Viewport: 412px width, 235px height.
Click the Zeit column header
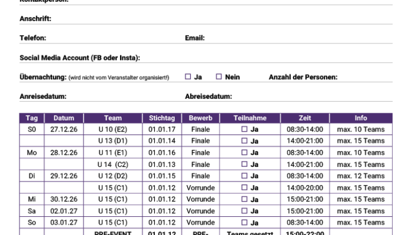(305, 118)
